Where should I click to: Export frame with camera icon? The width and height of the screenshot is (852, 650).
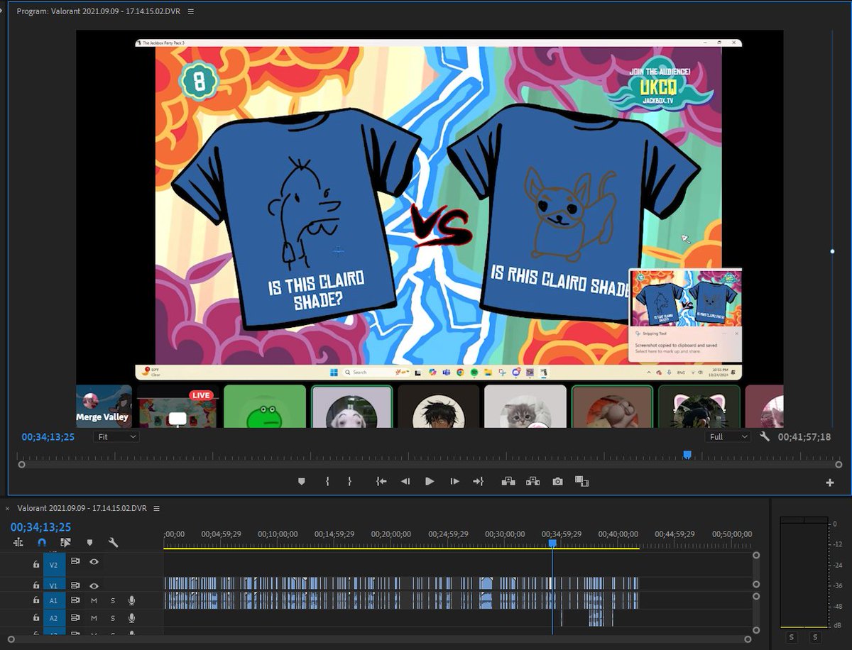click(x=558, y=481)
